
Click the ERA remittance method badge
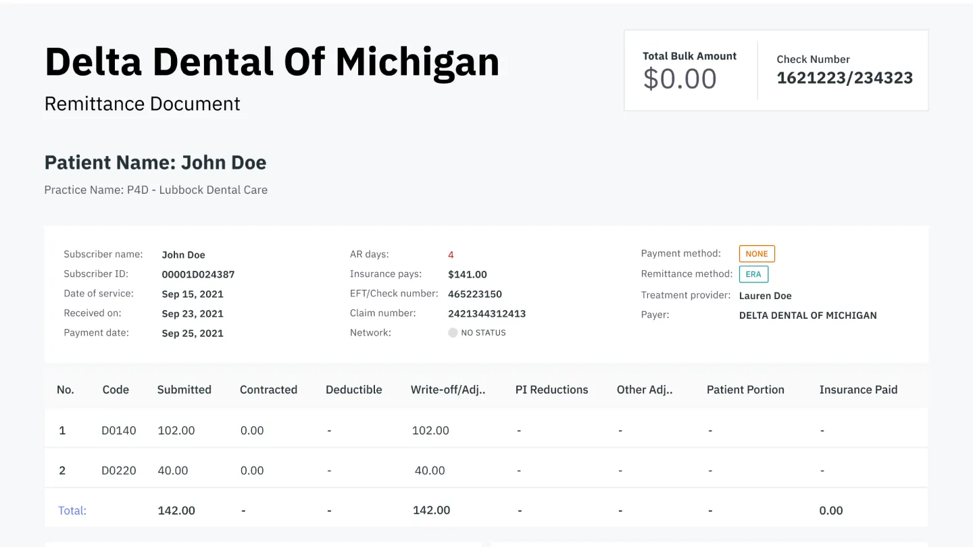[753, 274]
